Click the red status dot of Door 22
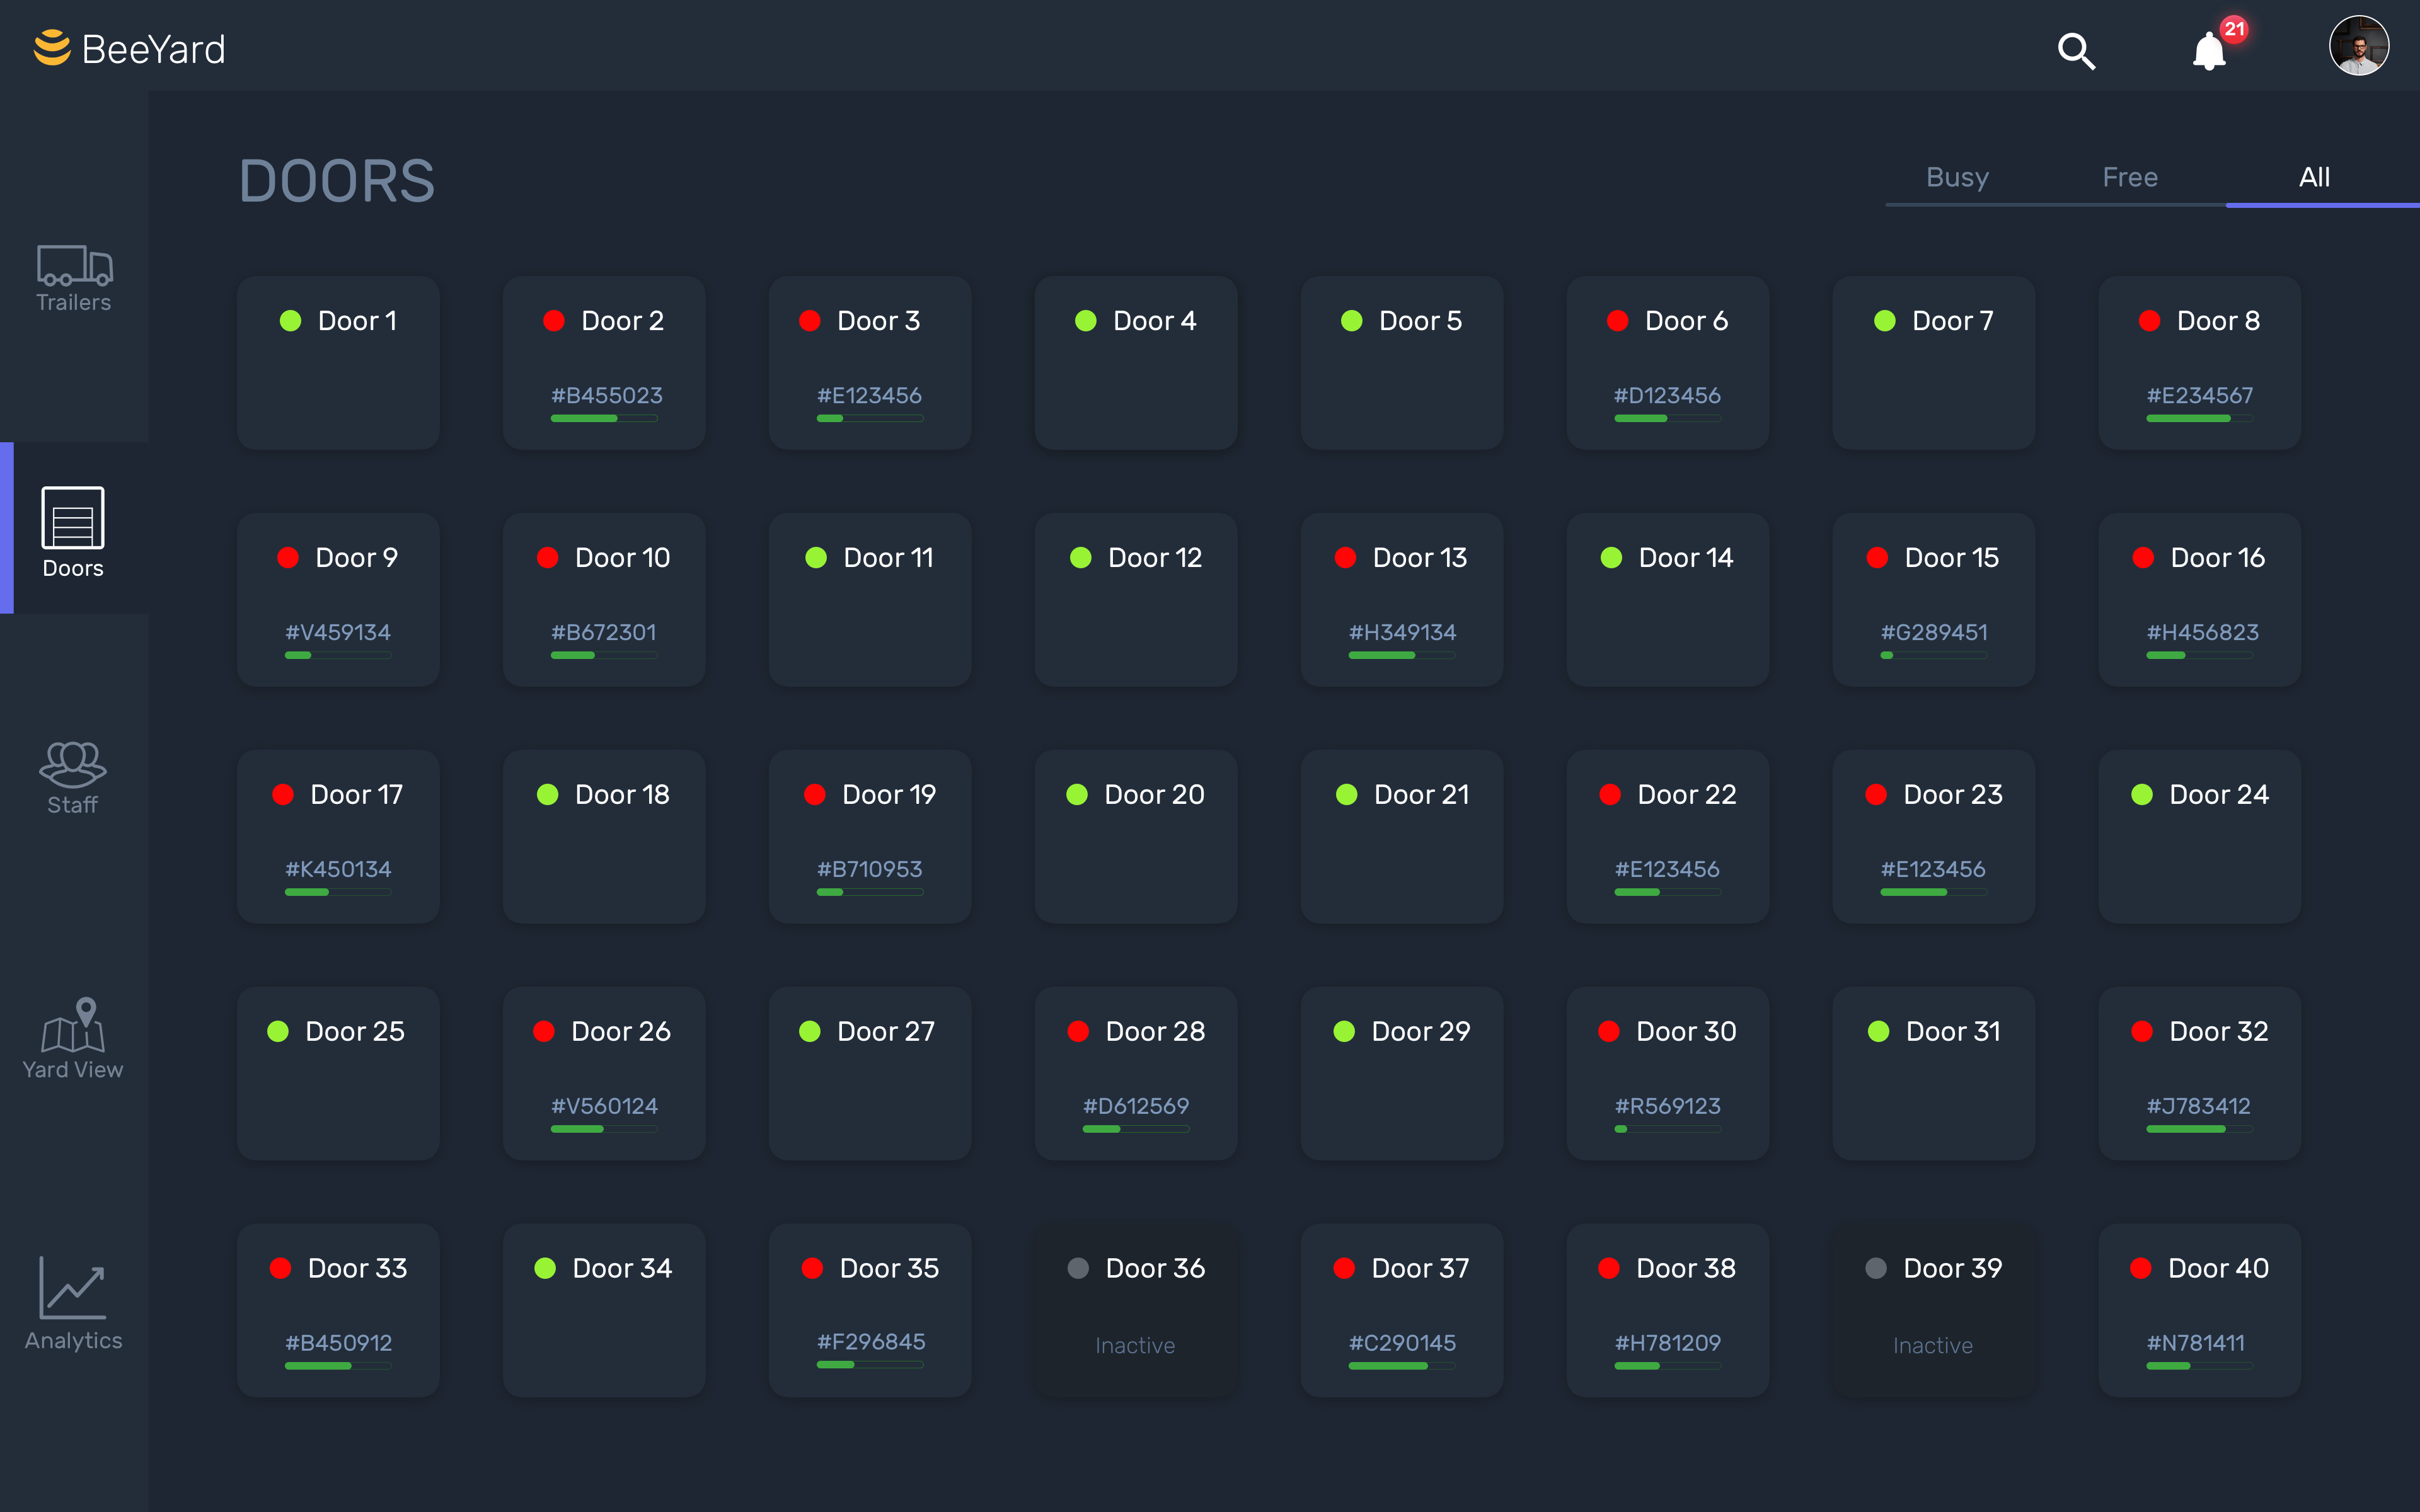The width and height of the screenshot is (2420, 1512). (x=1609, y=795)
